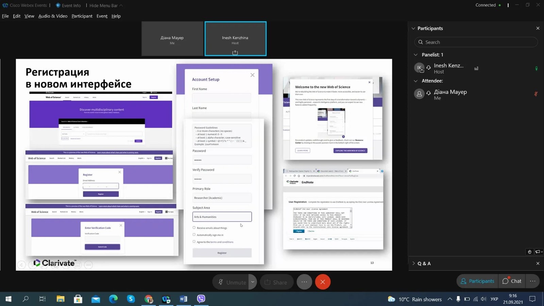Open the Audio & Video menu
Image resolution: width=544 pixels, height=306 pixels.
[53, 16]
